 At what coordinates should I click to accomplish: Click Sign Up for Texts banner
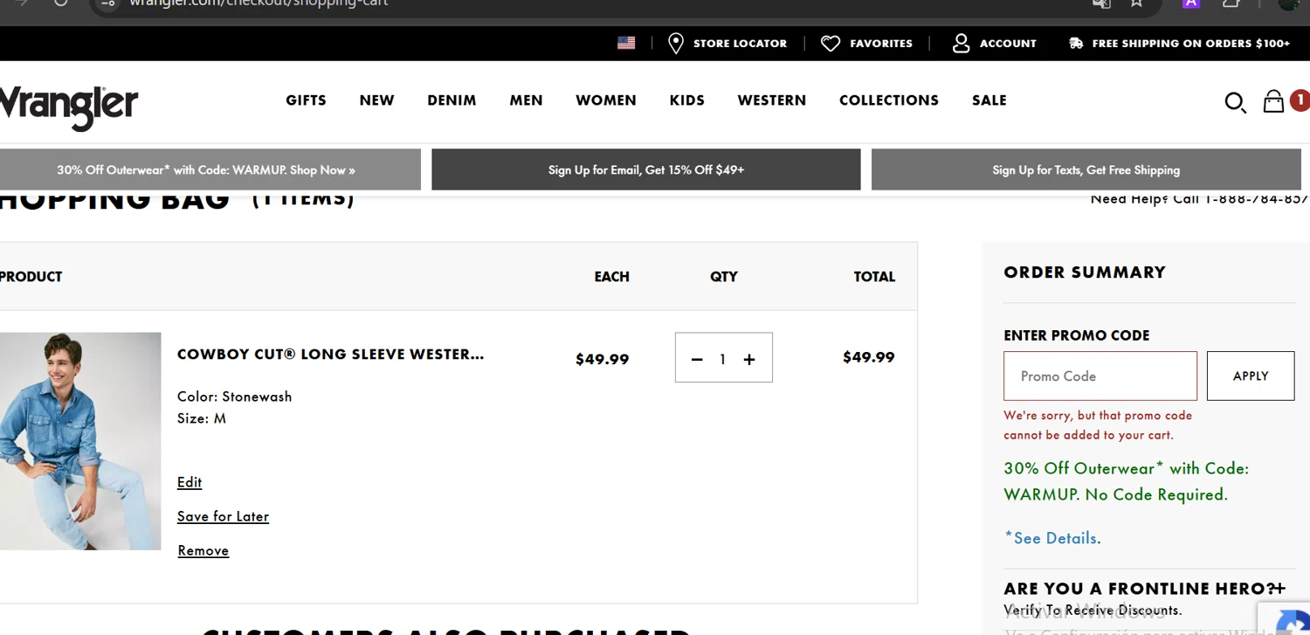(x=1086, y=169)
